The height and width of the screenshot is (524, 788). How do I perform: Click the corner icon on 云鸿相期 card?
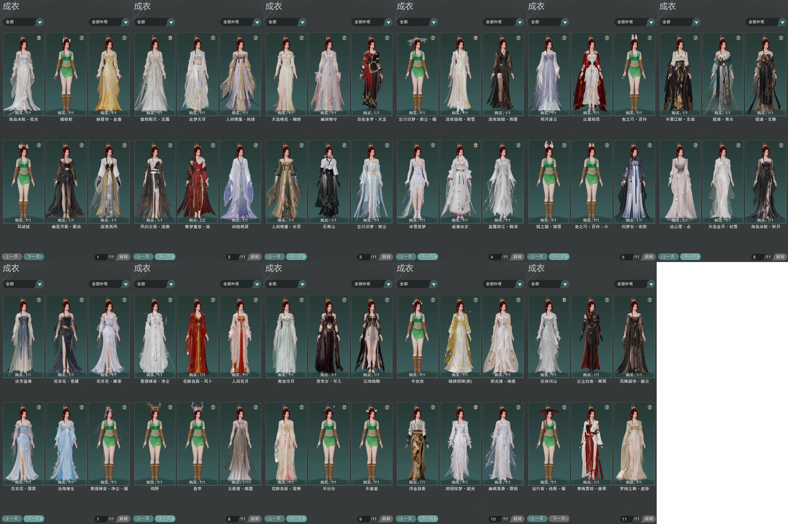click(387, 300)
